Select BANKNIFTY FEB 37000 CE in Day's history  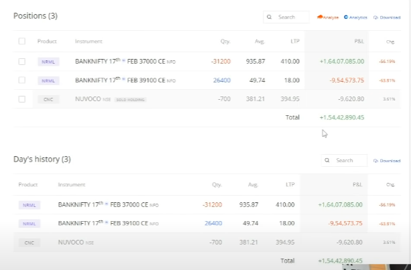pos(108,204)
